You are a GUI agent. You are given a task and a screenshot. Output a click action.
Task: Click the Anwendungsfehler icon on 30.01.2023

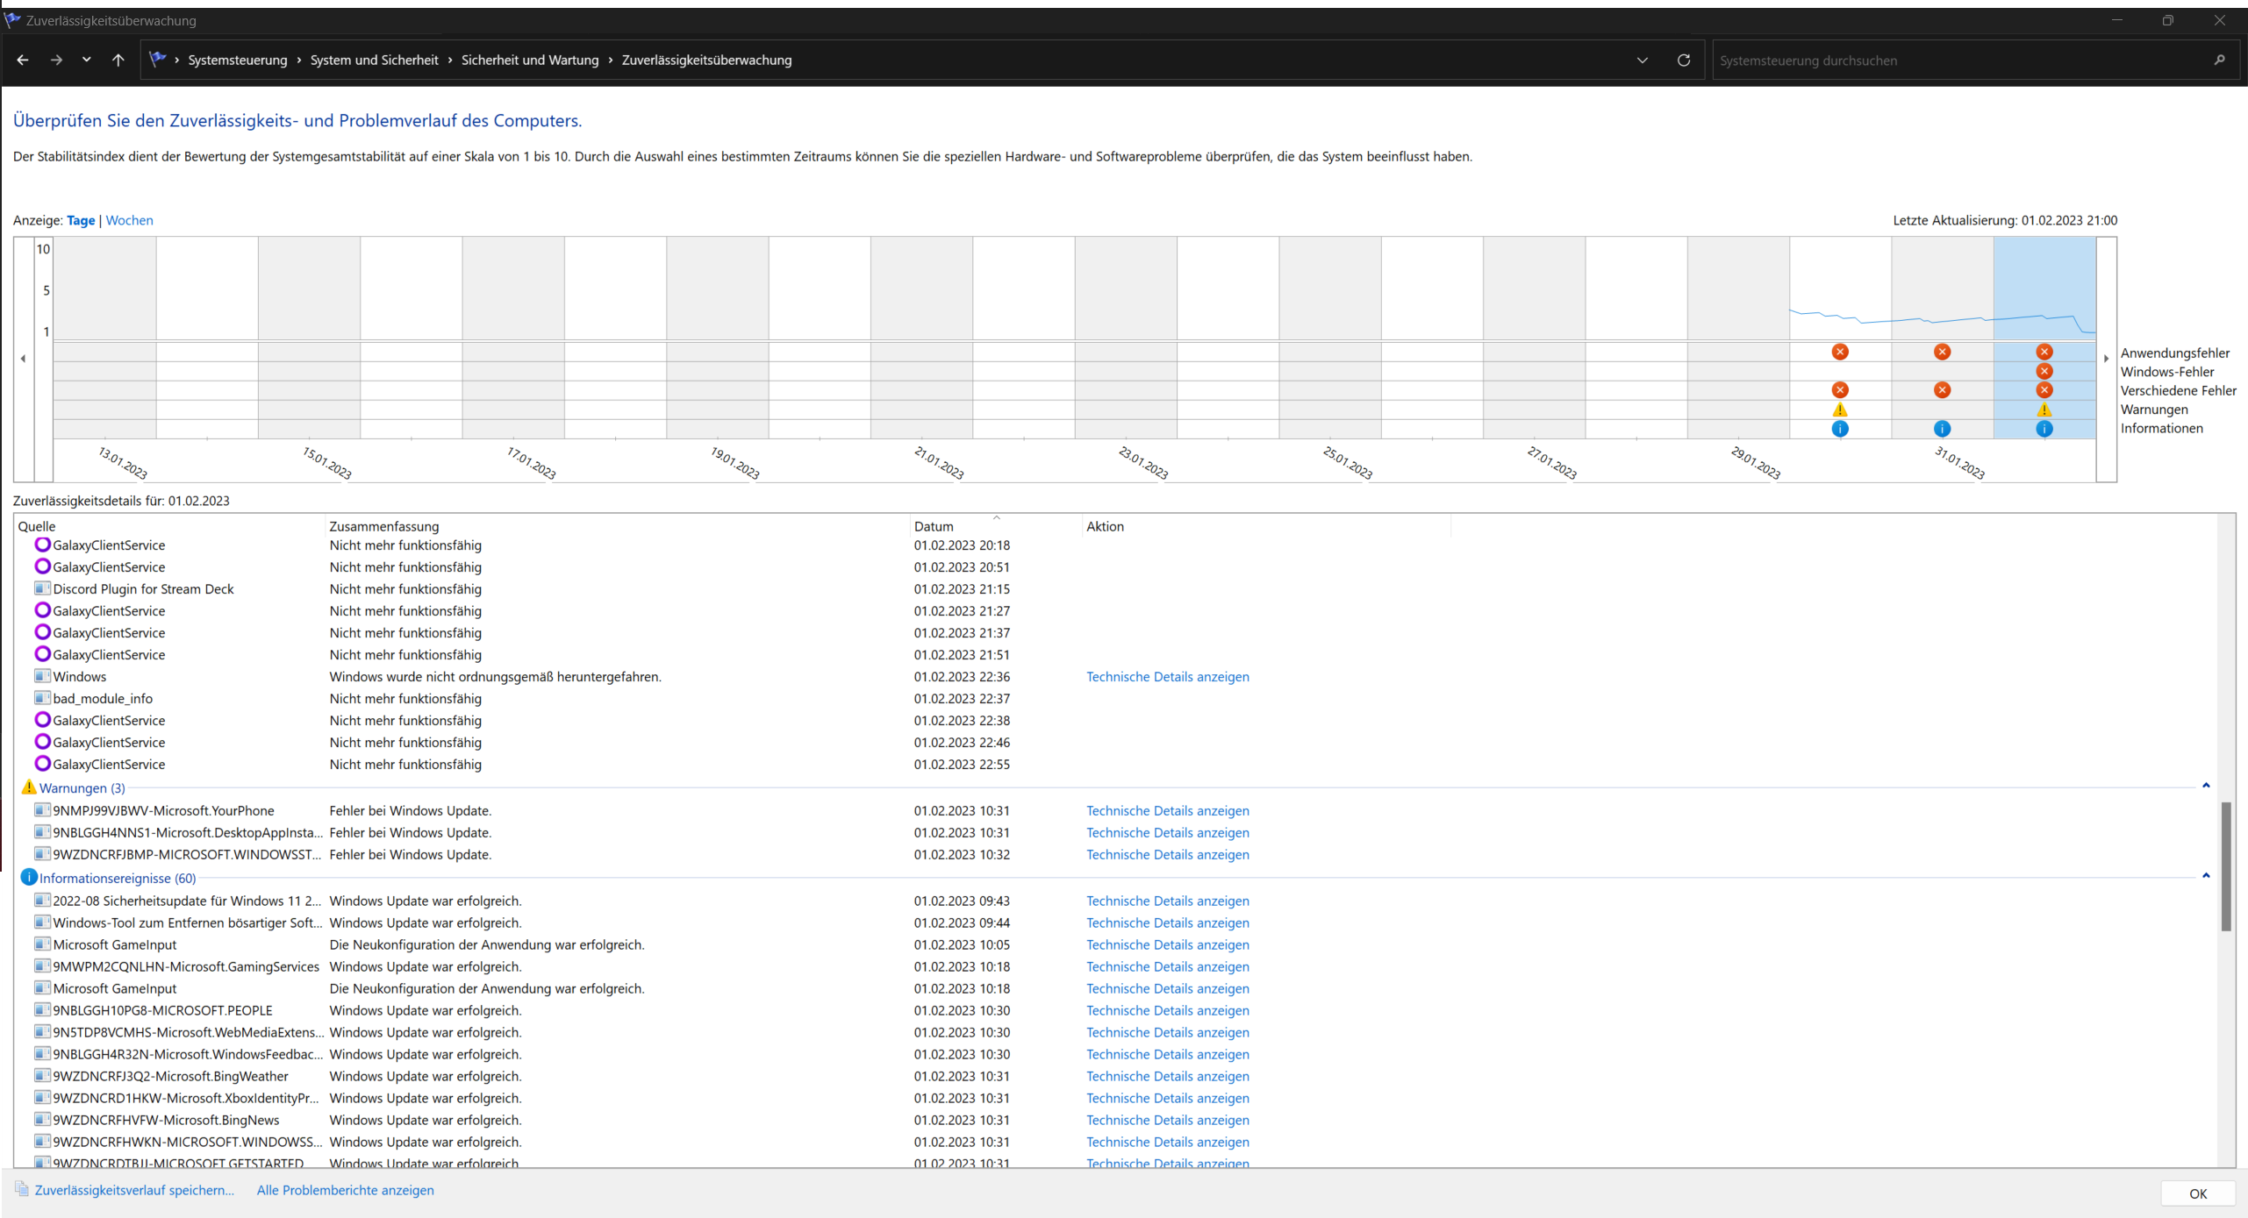[x=1840, y=352]
